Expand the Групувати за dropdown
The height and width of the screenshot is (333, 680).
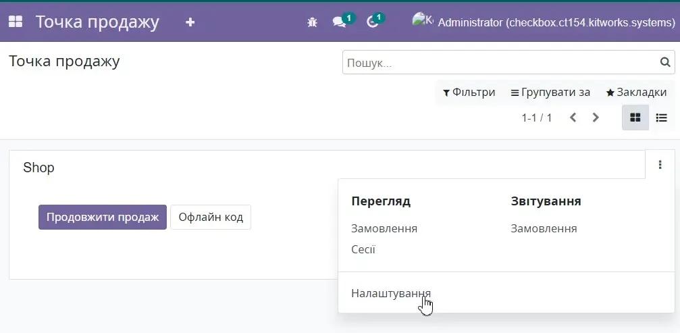pos(550,93)
